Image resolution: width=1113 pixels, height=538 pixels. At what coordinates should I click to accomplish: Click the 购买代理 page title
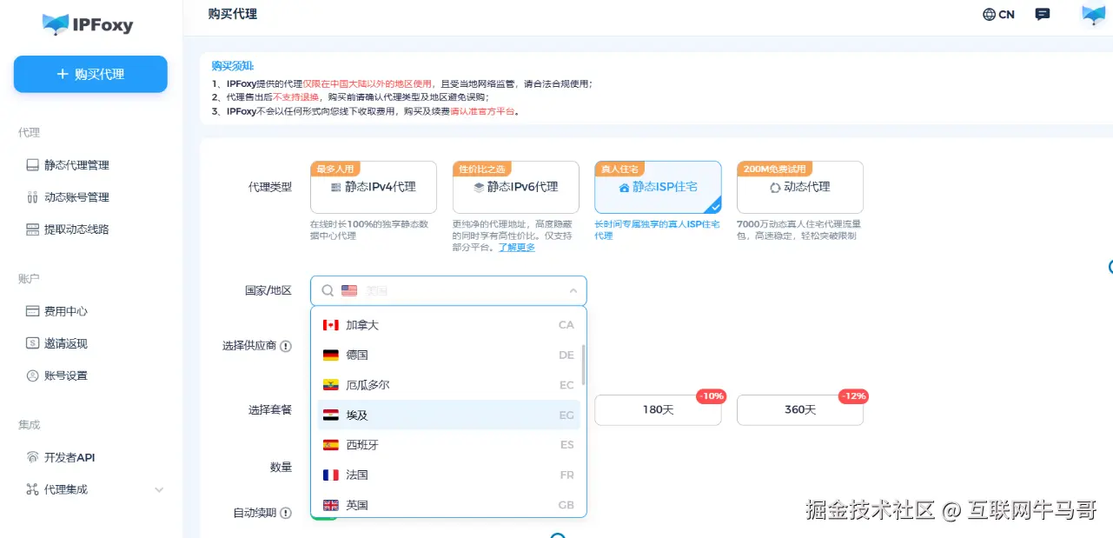pyautogui.click(x=233, y=14)
